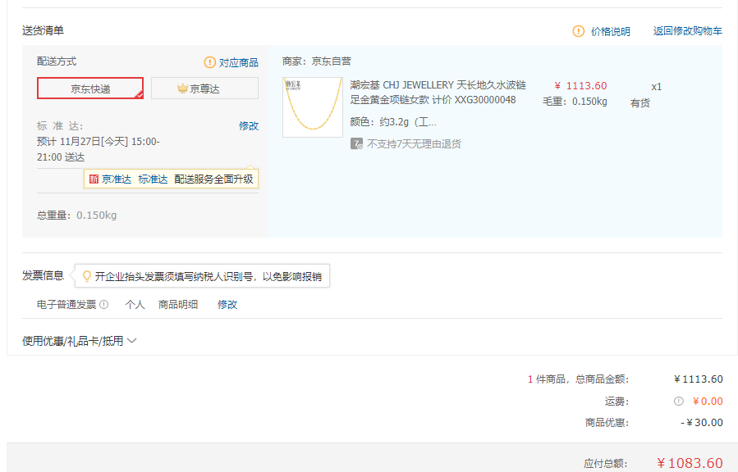This screenshot has height=472, width=738.
Task: Click the info icon beside 电子普通发票
Action: (x=104, y=304)
